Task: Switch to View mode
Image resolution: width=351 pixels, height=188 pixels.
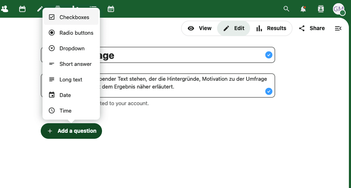Action: (x=199, y=28)
